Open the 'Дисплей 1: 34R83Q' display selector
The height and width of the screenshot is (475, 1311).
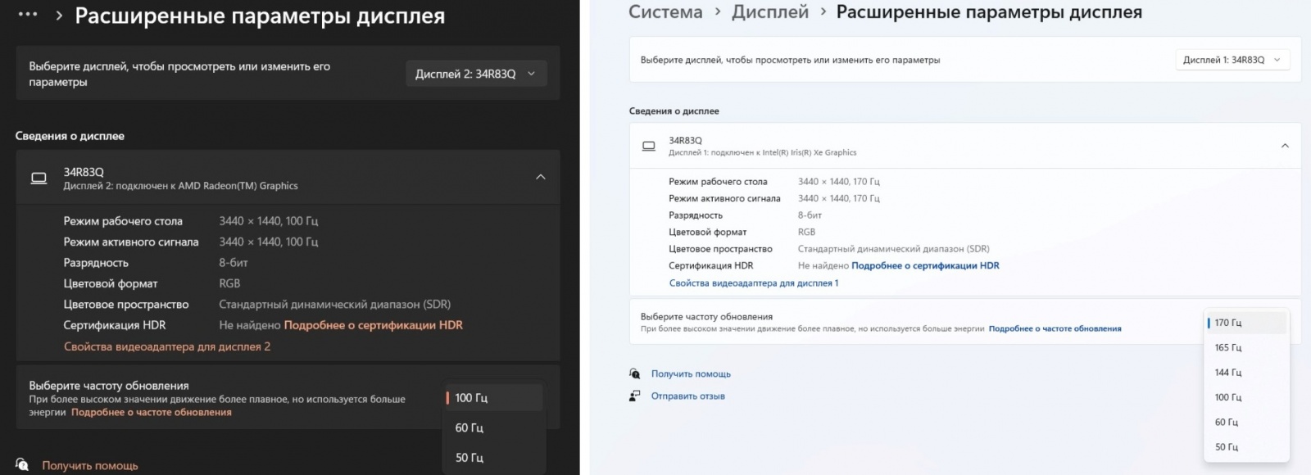[1232, 60]
